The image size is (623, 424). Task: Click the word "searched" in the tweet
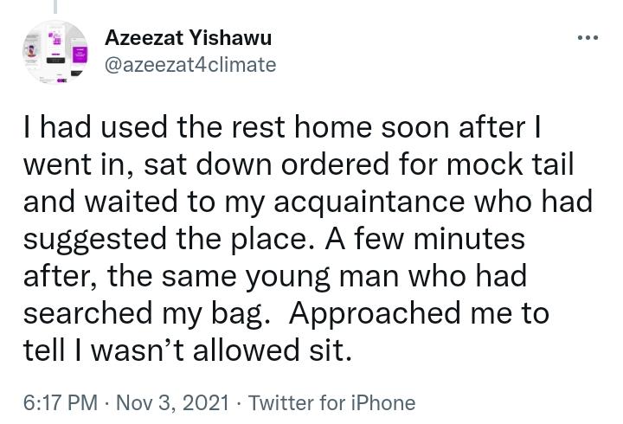pyautogui.click(x=88, y=313)
